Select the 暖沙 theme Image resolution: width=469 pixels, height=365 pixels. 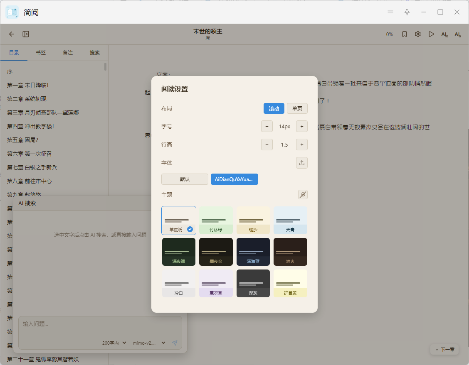point(253,220)
